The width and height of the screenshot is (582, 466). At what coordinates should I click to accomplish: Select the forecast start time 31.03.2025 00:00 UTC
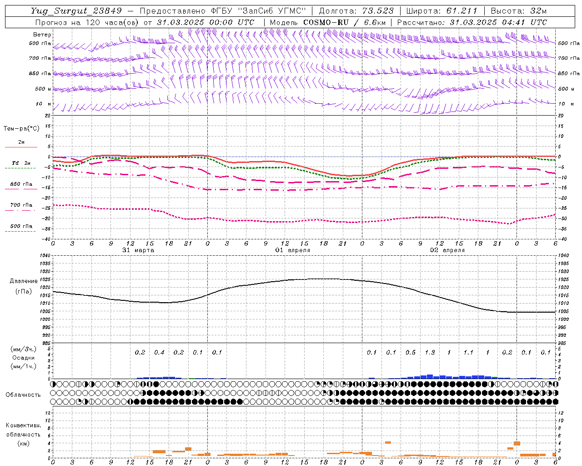206,22
